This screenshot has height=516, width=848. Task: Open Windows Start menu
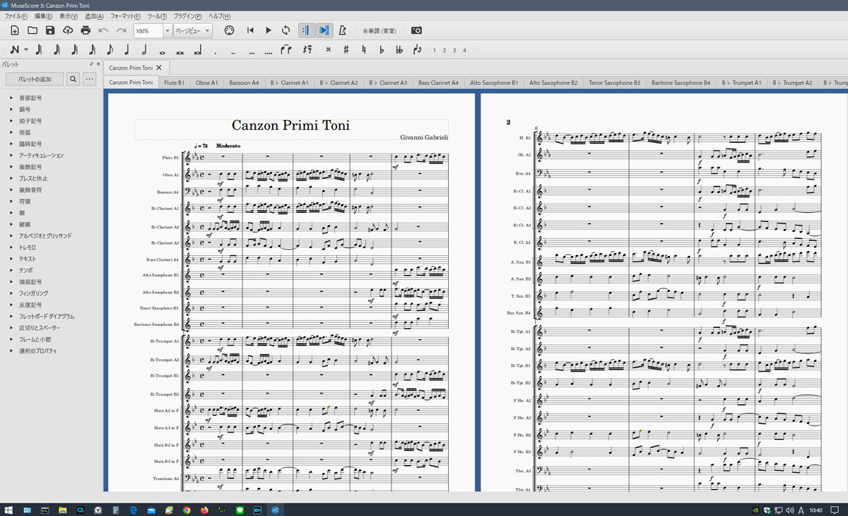click(9, 510)
